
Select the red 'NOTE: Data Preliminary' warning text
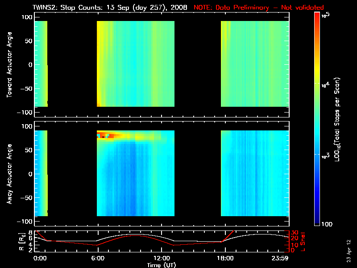[x=231, y=8]
